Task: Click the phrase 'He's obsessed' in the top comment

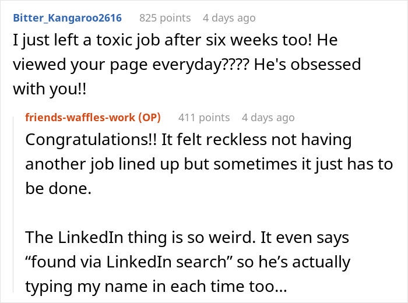Action: click(307, 65)
